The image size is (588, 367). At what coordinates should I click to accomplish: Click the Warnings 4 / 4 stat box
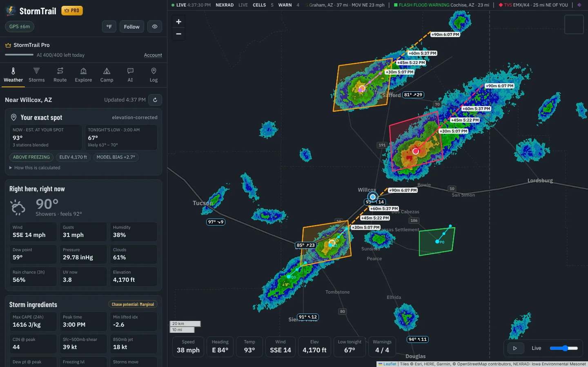(x=382, y=347)
